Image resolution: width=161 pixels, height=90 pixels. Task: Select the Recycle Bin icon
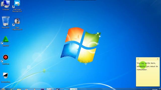point(6,22)
